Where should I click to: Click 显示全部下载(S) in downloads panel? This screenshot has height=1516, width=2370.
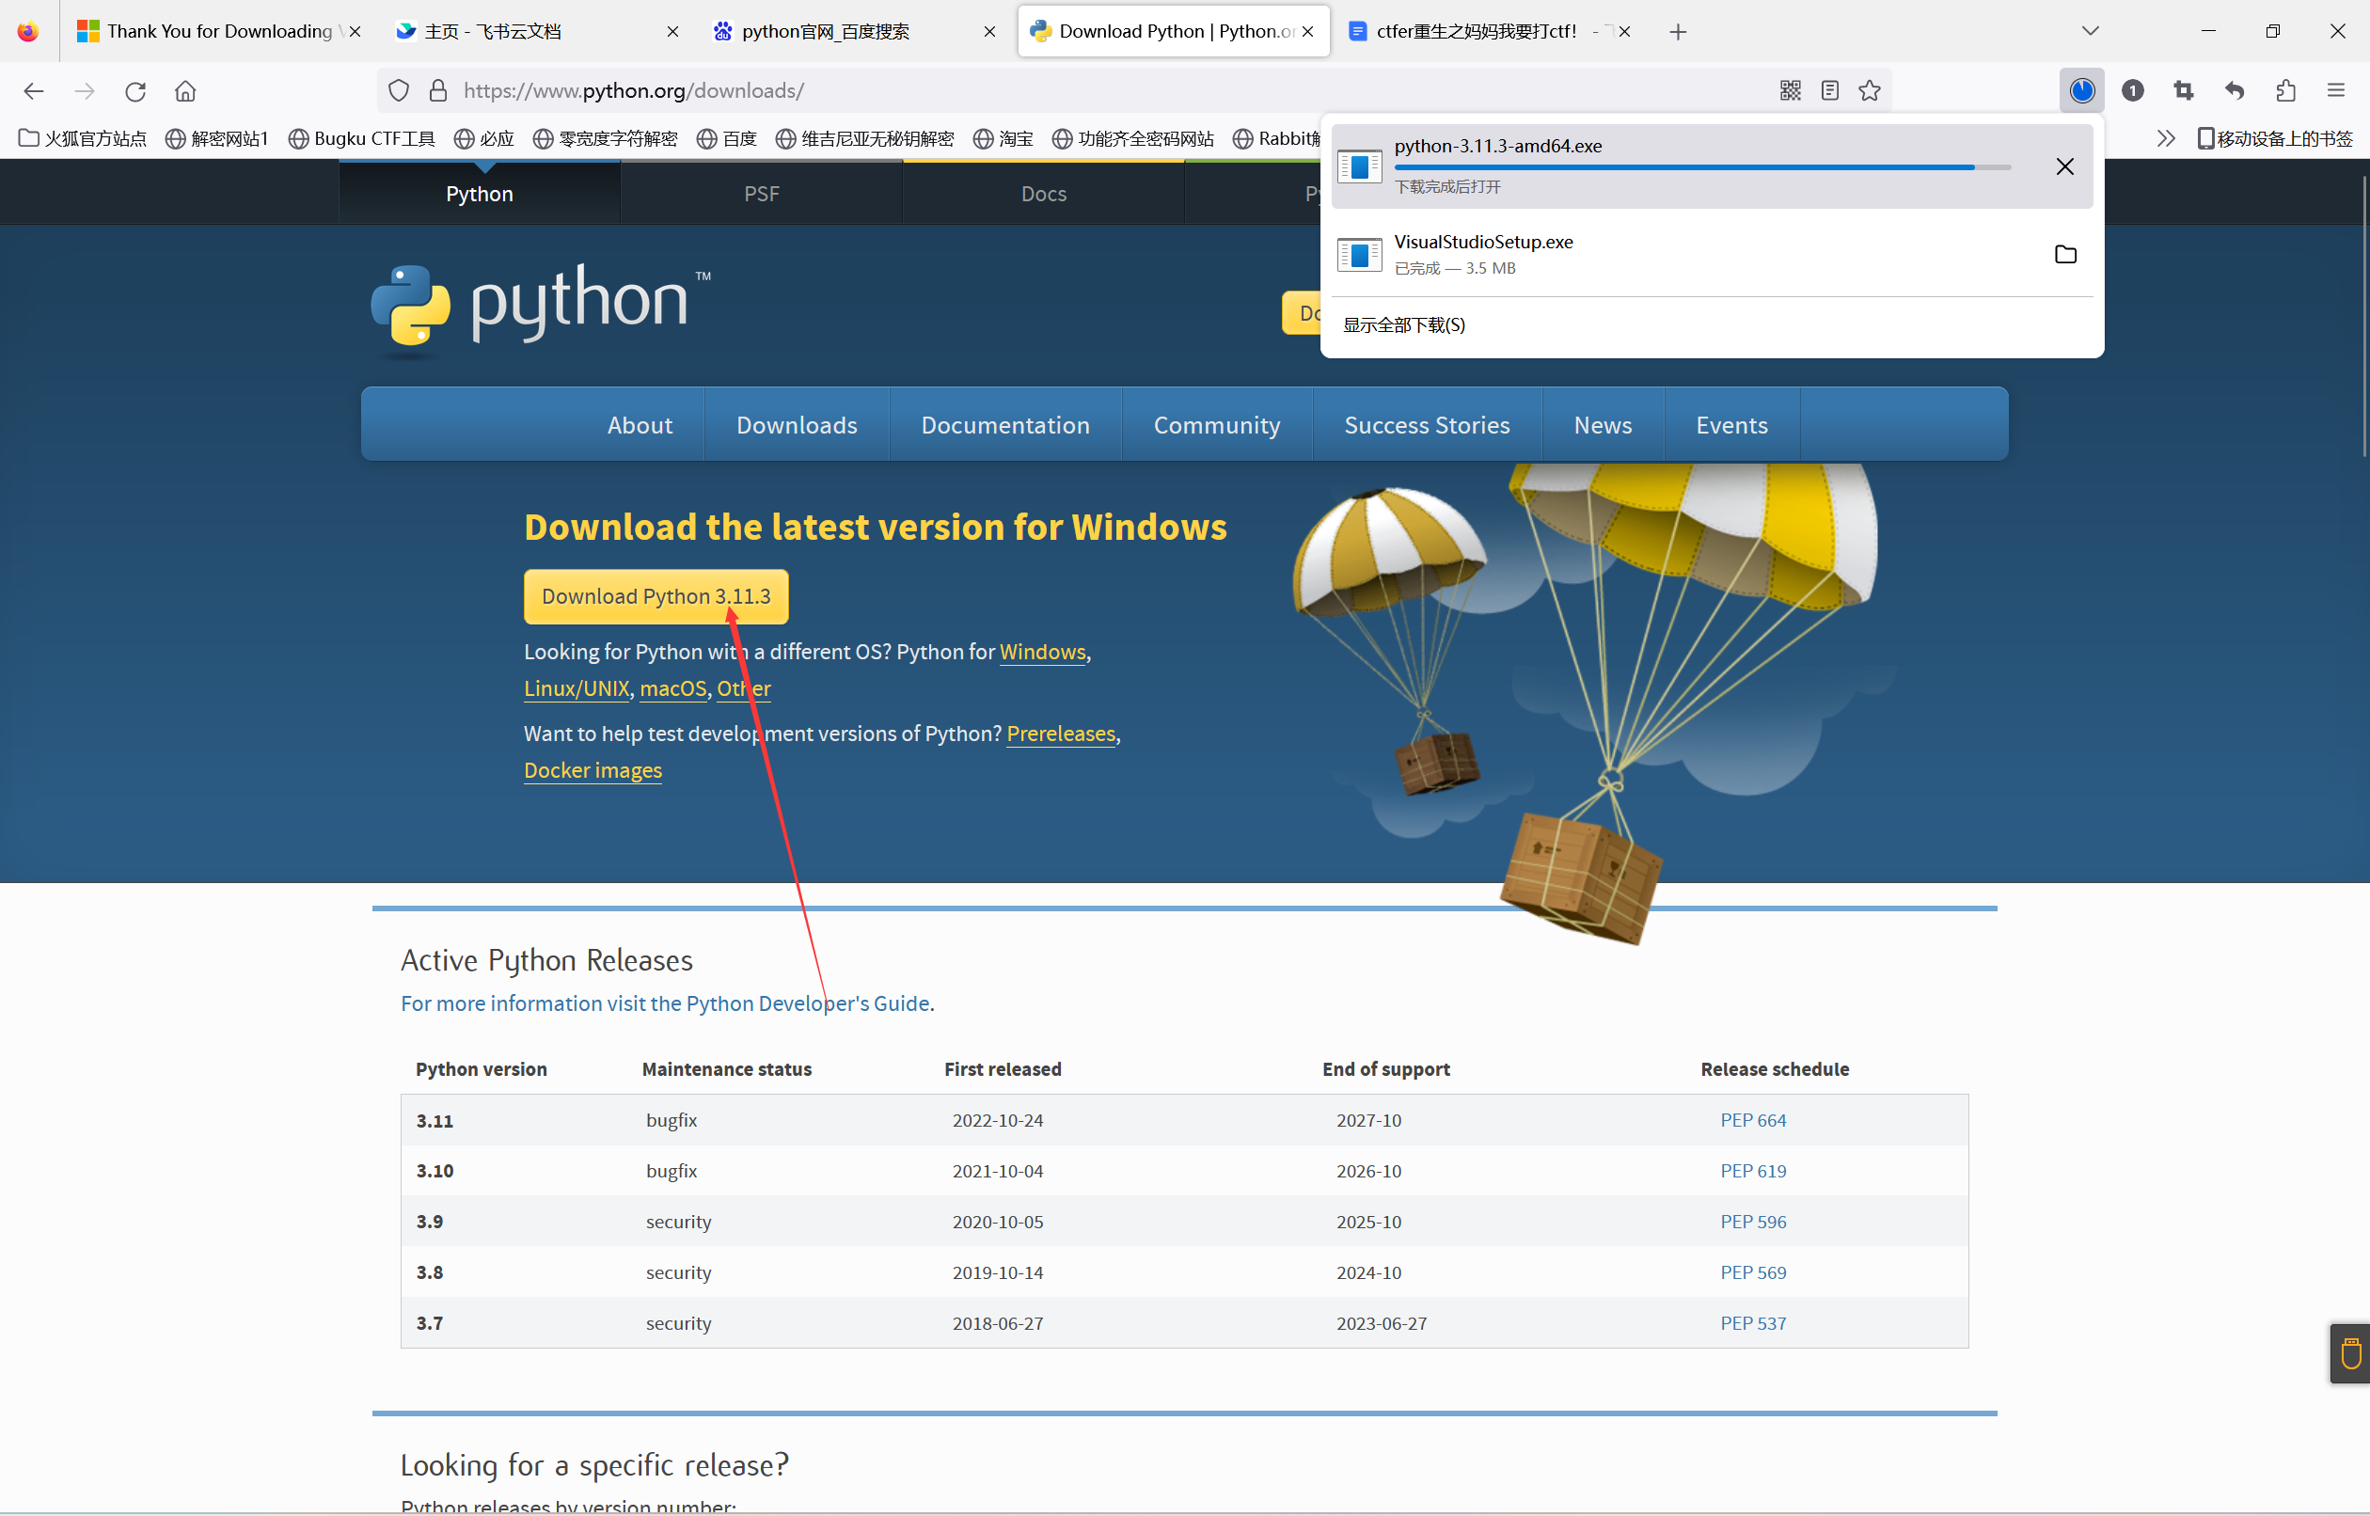pos(1403,324)
